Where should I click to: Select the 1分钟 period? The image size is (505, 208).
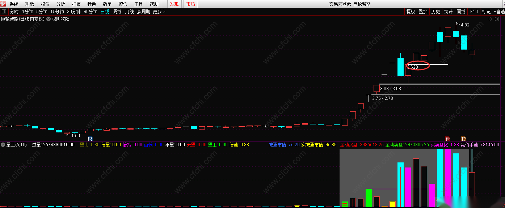[28, 12]
